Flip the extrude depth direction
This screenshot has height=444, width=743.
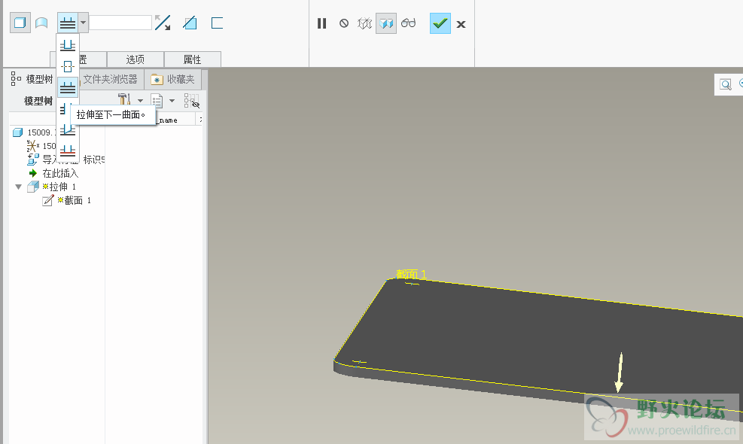[x=163, y=23]
